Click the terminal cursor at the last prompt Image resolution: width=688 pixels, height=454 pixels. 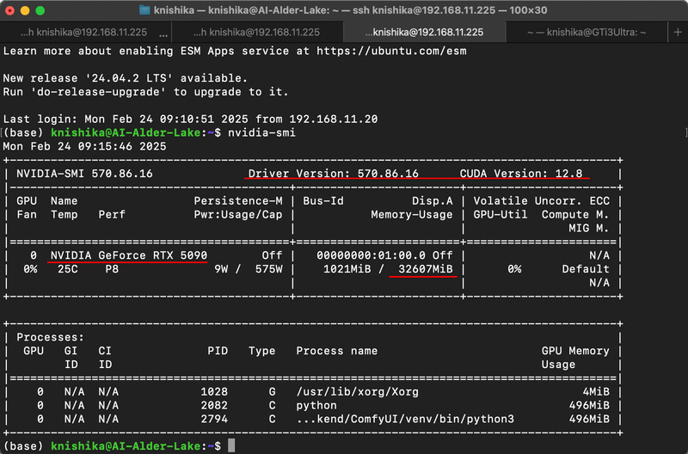click(x=231, y=445)
